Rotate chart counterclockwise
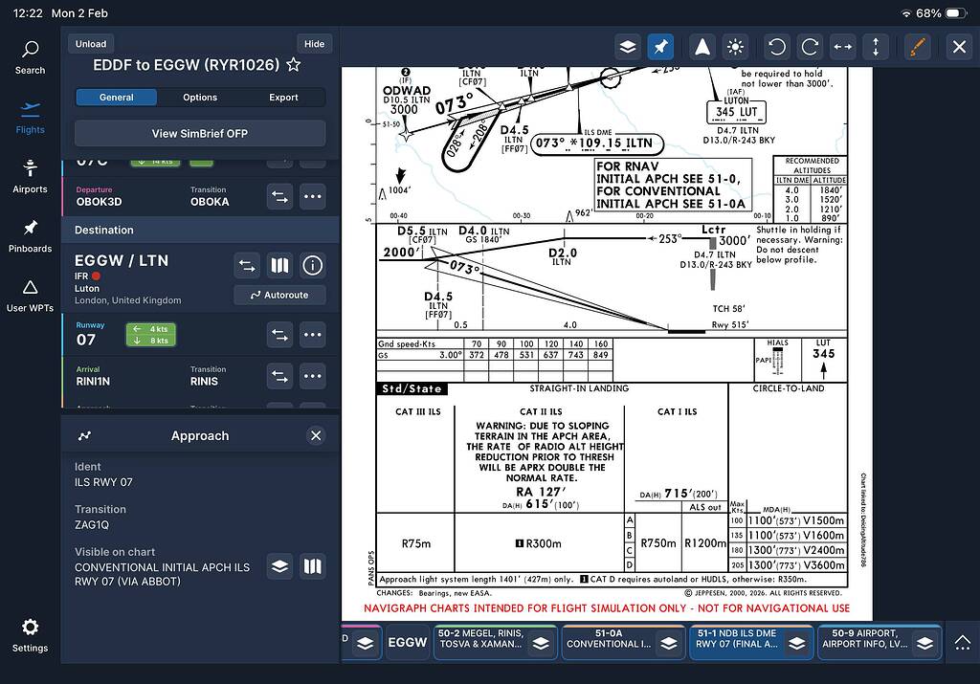Viewport: 980px width, 684px height. [x=777, y=47]
